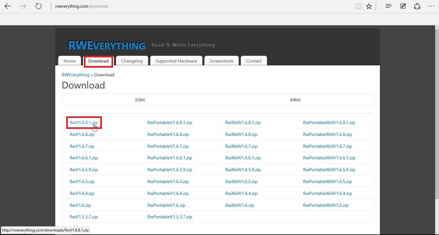Open the Contact tab

click(x=254, y=61)
